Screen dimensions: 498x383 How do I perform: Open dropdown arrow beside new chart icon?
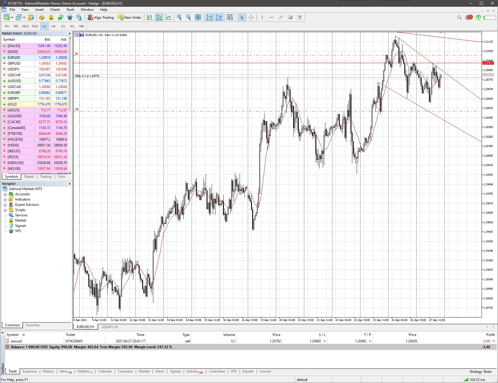[x=12, y=18]
